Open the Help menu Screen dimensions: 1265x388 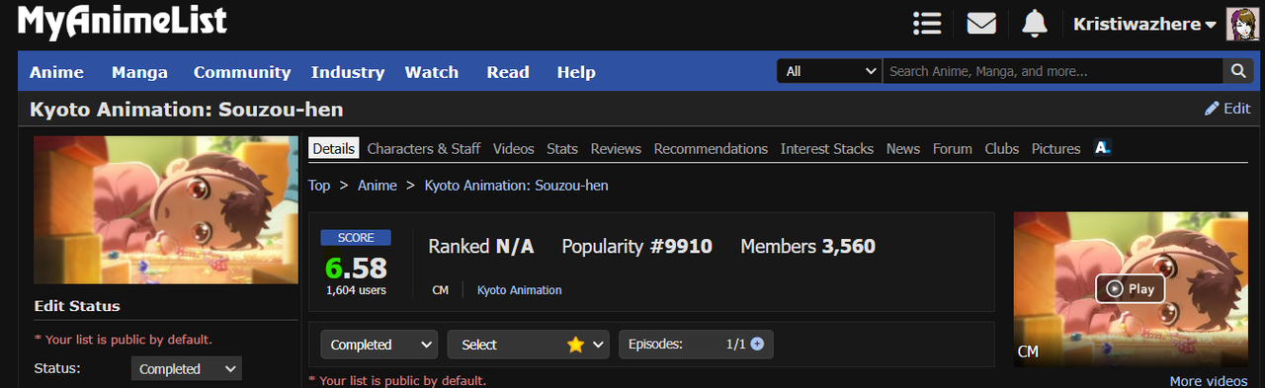point(576,72)
